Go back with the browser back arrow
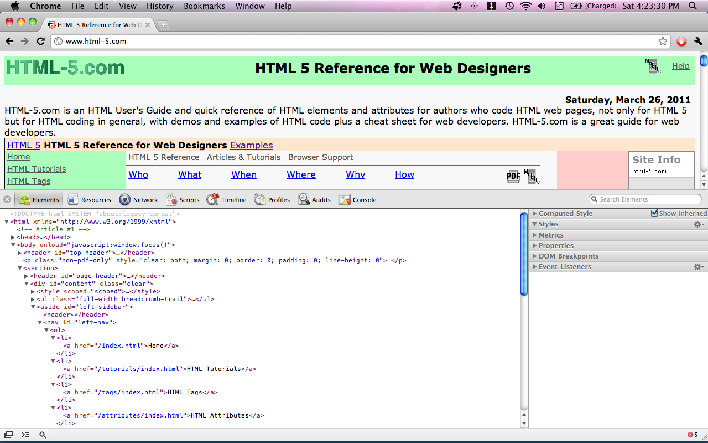The image size is (708, 443). pyautogui.click(x=9, y=41)
